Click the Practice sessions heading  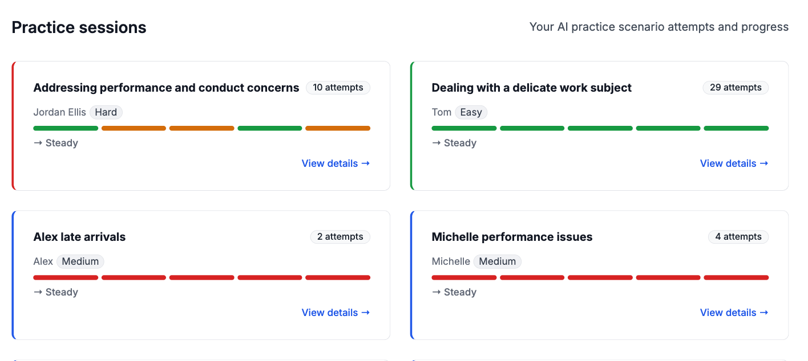click(78, 27)
